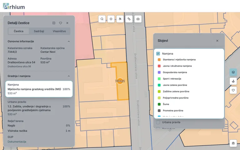Collapse the Gradnja i namjena section
Image resolution: width=240 pixels, height=150 pixels.
(x=69, y=76)
